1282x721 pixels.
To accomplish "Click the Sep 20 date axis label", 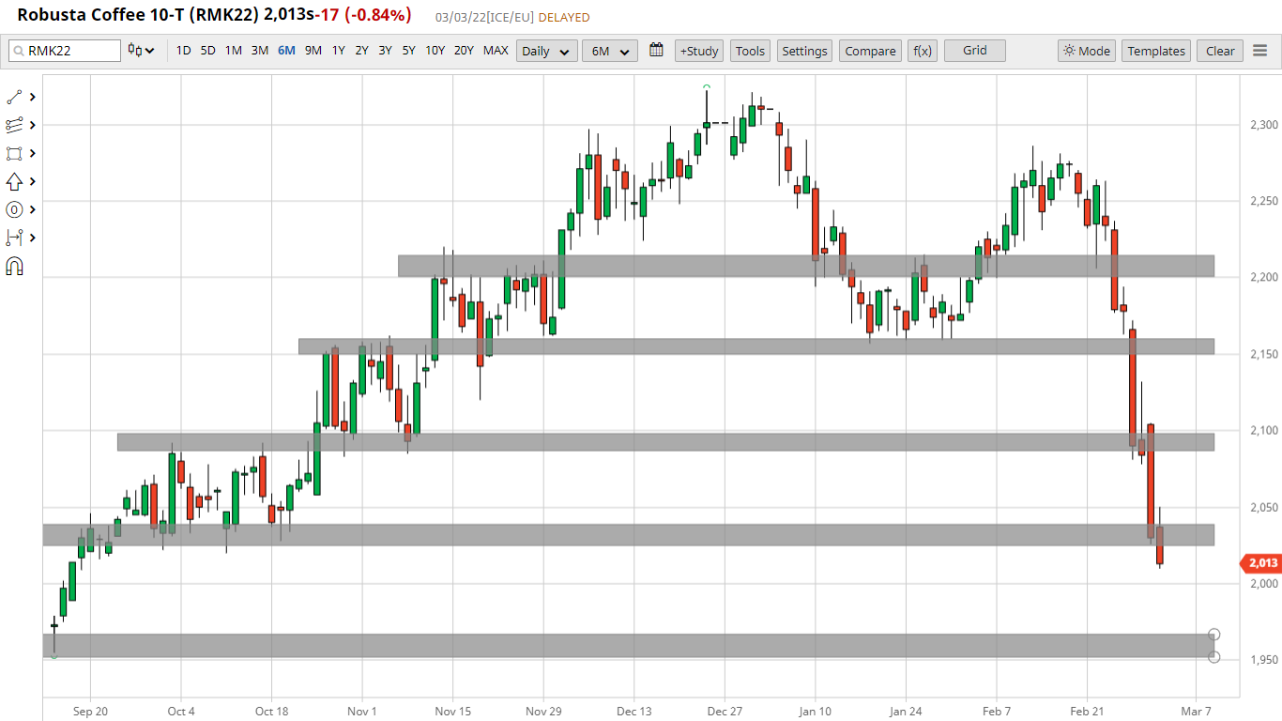I will click(x=90, y=712).
